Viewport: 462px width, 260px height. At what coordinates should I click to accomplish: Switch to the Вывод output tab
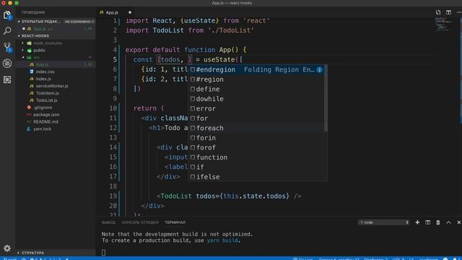(x=108, y=222)
